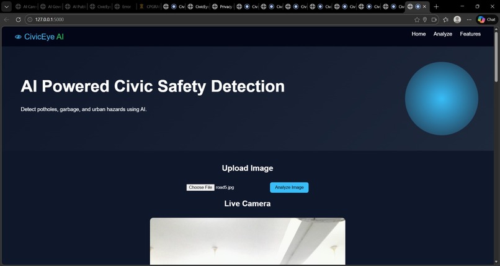Viewport: 500px width, 266px height.
Task: Switch to the Error tab
Action: (125, 6)
